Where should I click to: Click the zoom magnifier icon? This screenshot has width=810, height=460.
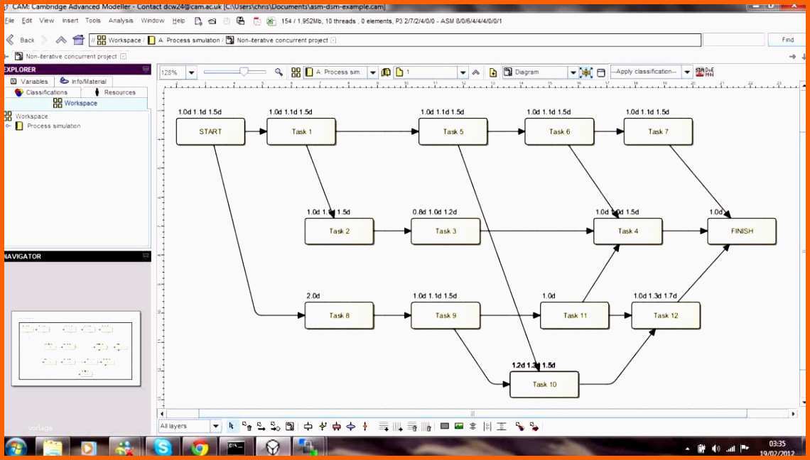[279, 72]
